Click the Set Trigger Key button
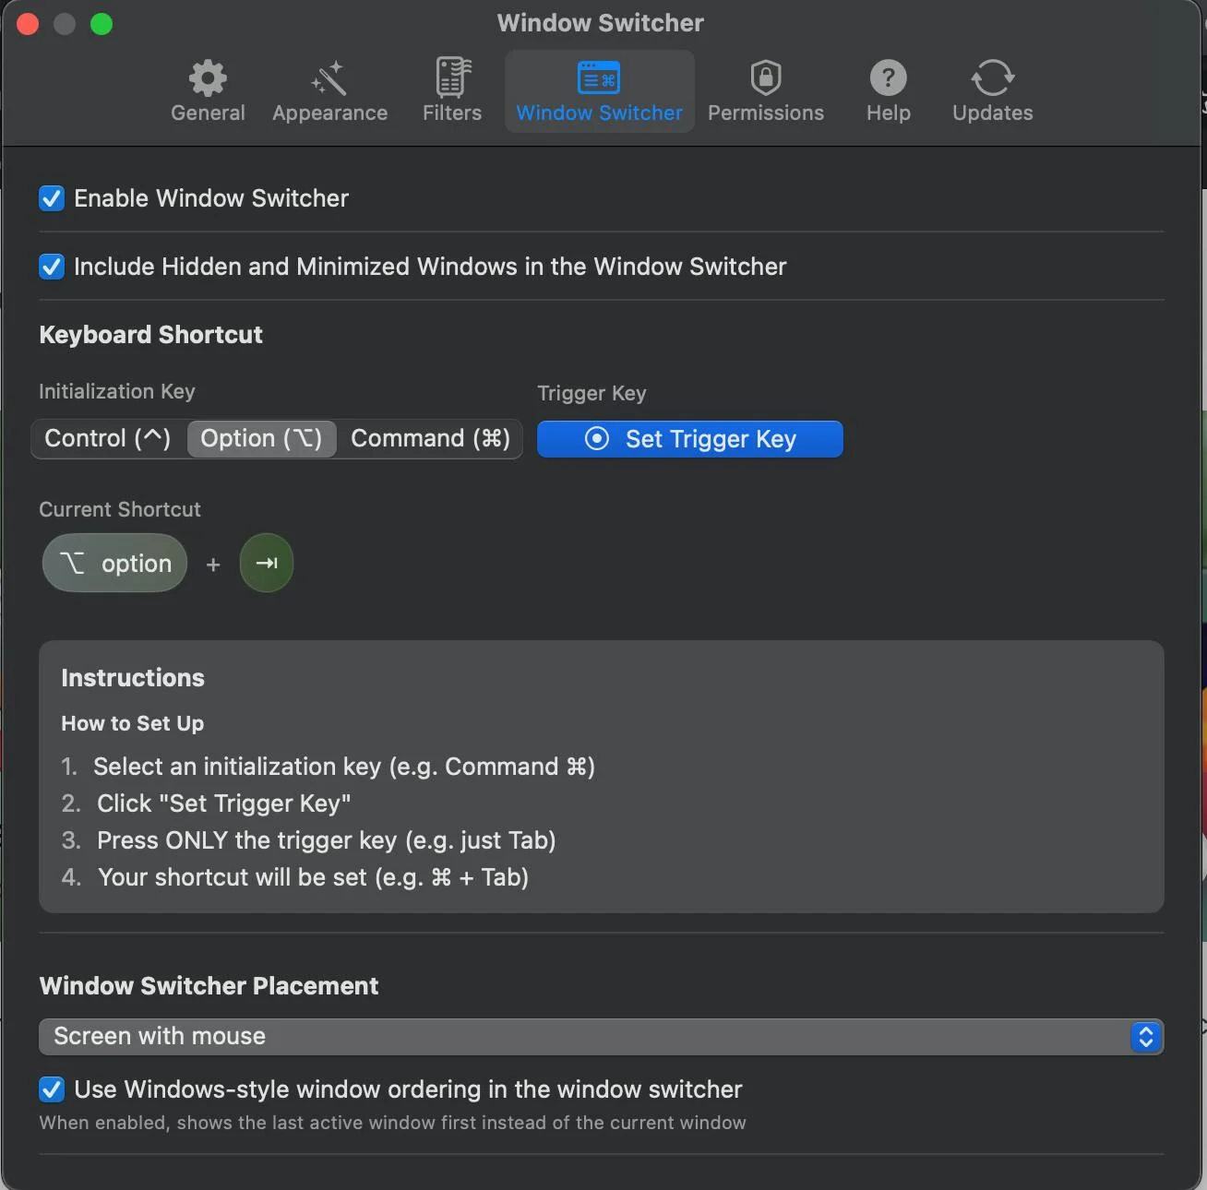This screenshot has width=1207, height=1190. [690, 439]
